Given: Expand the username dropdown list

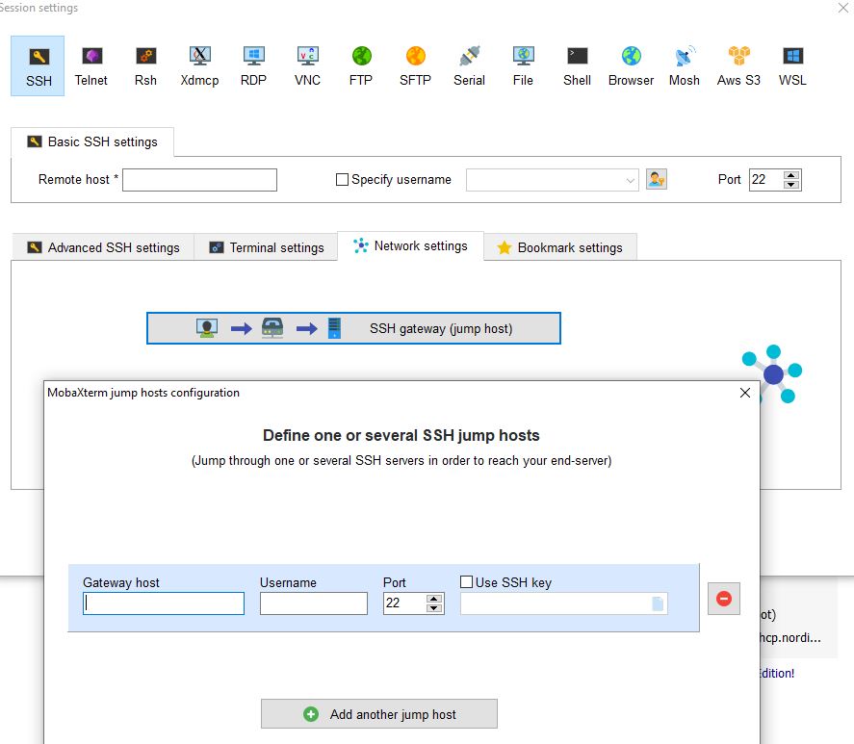Looking at the screenshot, I should 630,180.
